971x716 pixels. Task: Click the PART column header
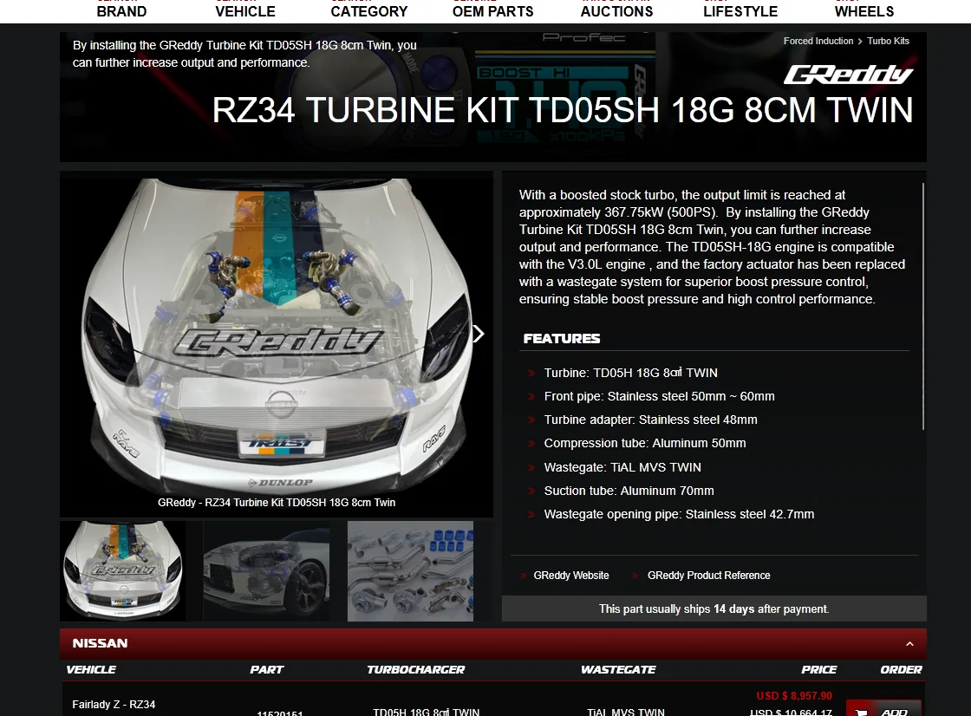267,669
